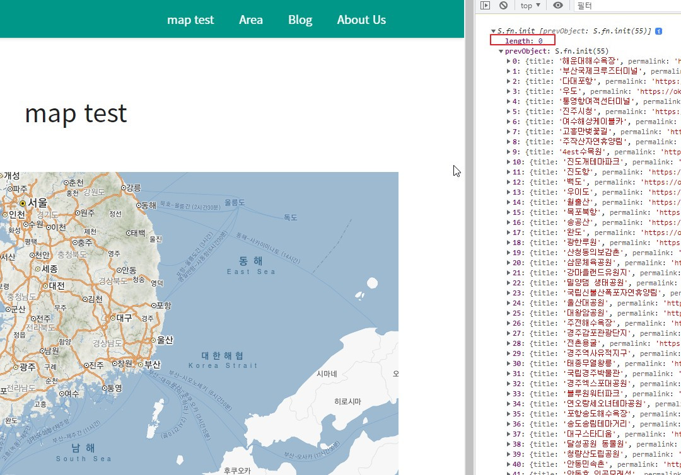Click the 'length: 0' property line

pos(523,41)
